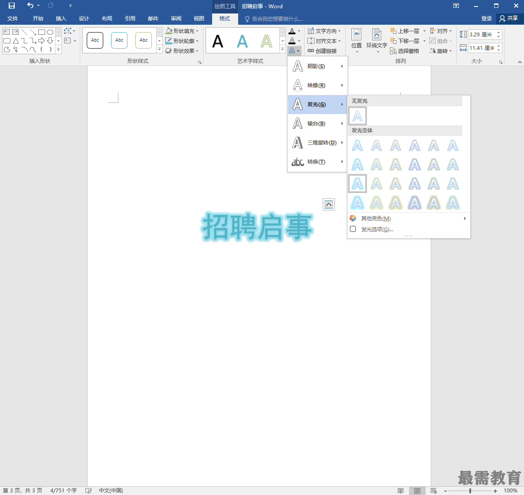Switch to the 设计 ribbon tab
This screenshot has height=495, width=524.
(x=84, y=19)
